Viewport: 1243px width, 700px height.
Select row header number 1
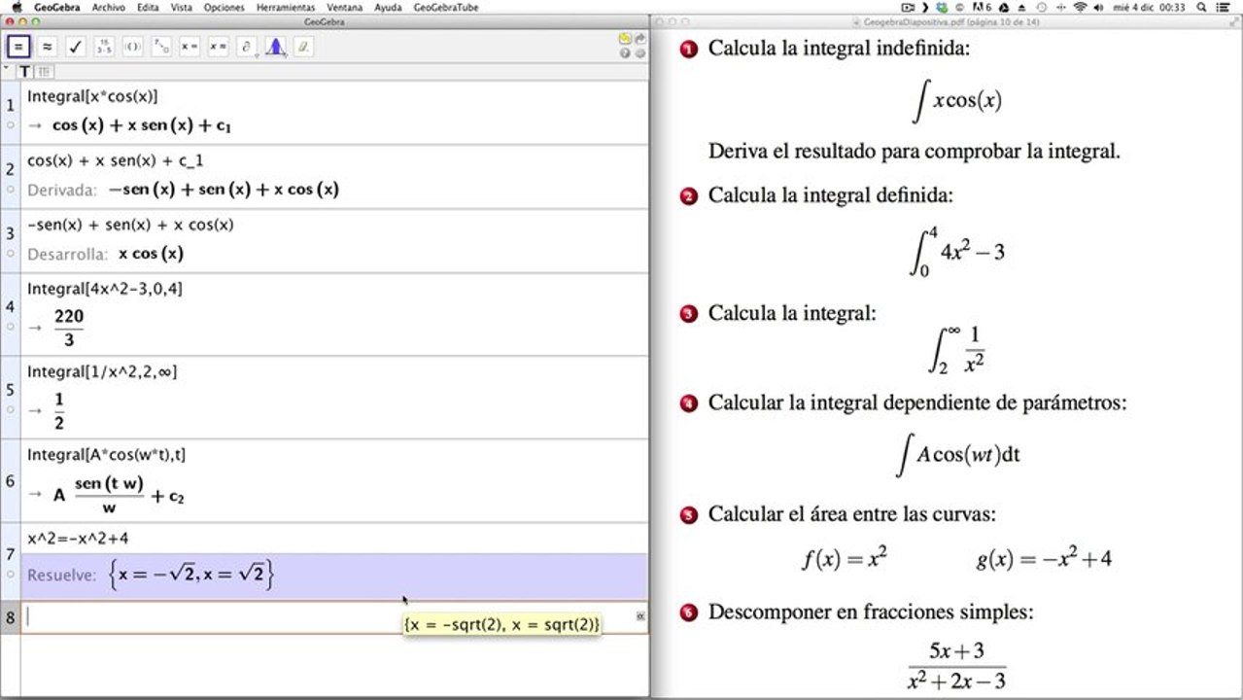pyautogui.click(x=10, y=104)
